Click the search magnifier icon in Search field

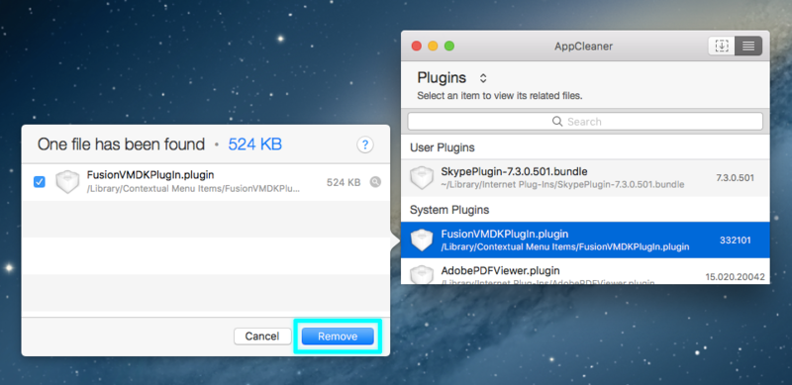coord(557,122)
